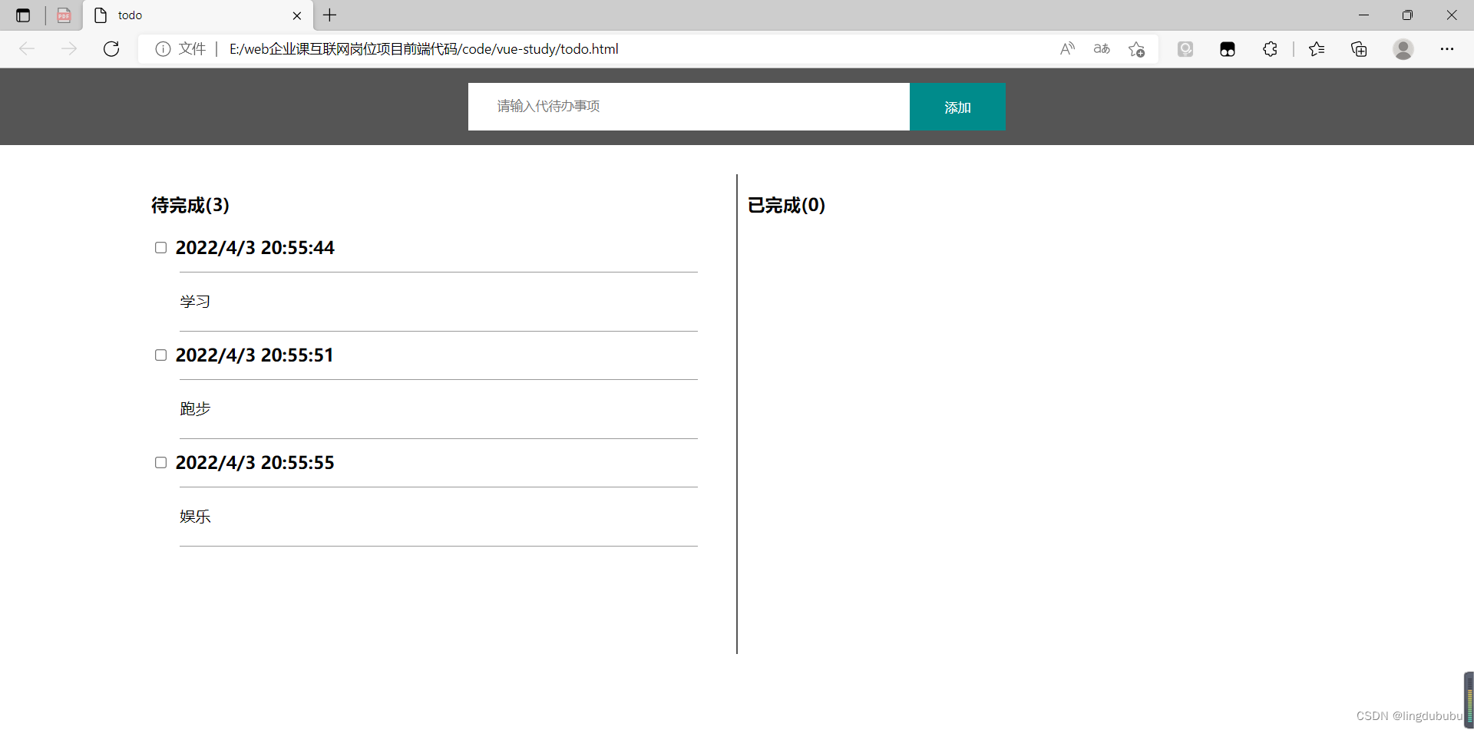Check the 2022/4/3 20:55:44 task checkbox
This screenshot has width=1474, height=730.
coord(160,247)
